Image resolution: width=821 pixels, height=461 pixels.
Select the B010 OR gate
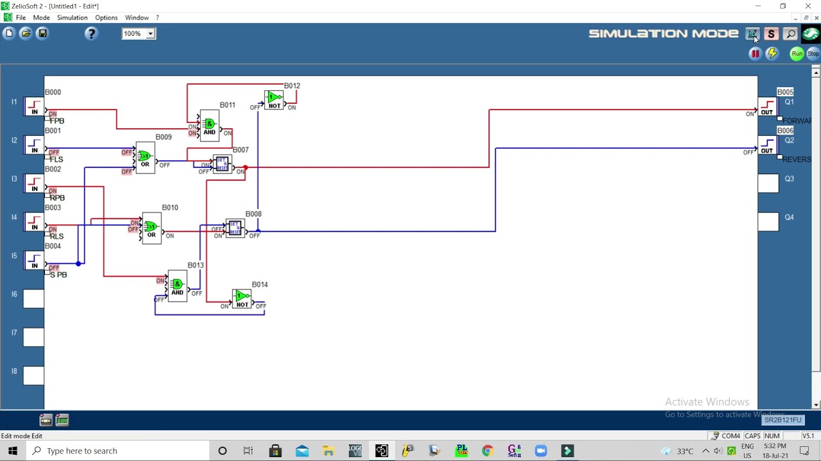click(151, 229)
